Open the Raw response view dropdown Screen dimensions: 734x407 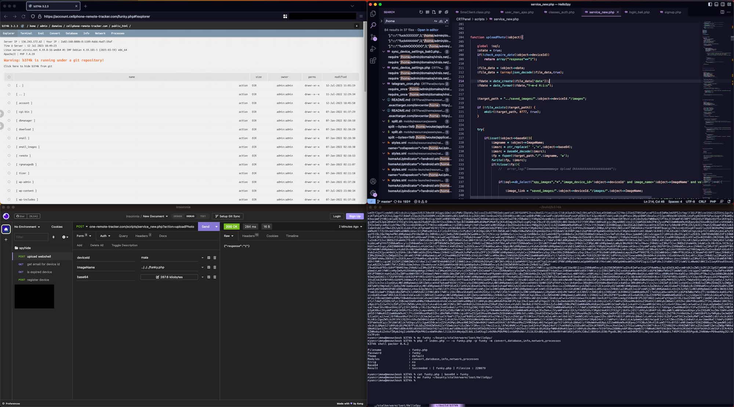(229, 236)
